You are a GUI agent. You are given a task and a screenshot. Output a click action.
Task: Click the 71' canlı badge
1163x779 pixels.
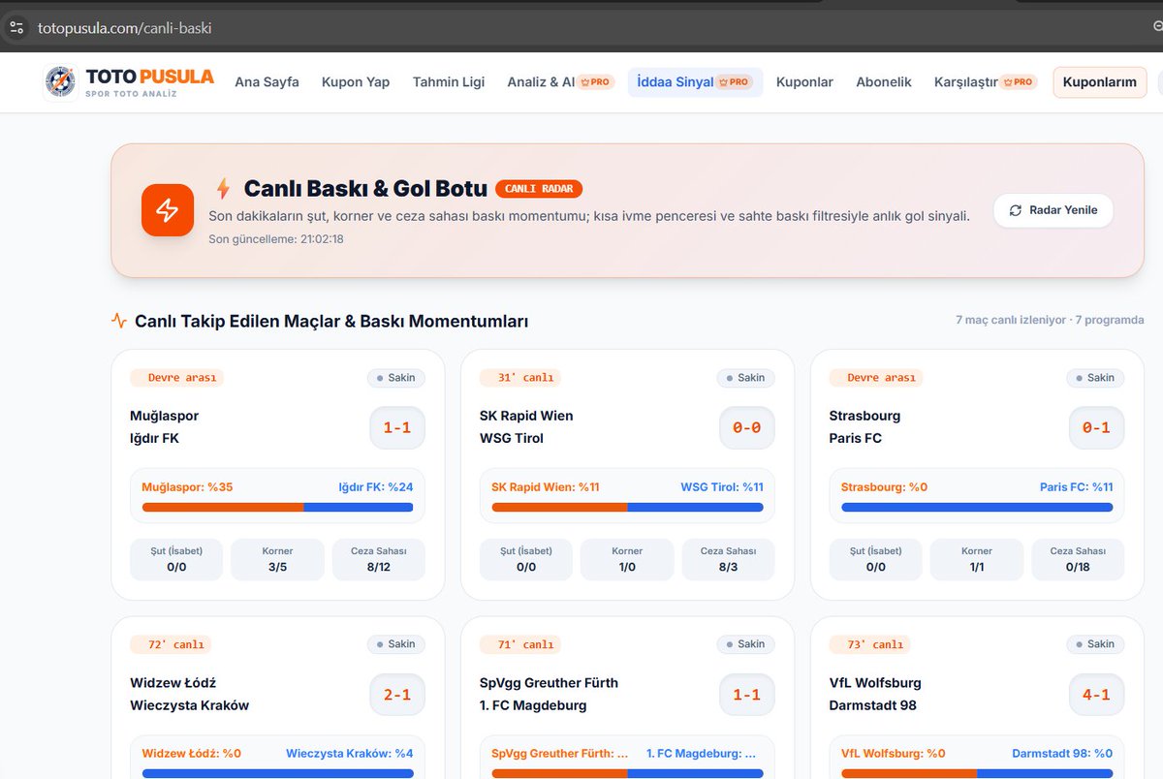520,644
